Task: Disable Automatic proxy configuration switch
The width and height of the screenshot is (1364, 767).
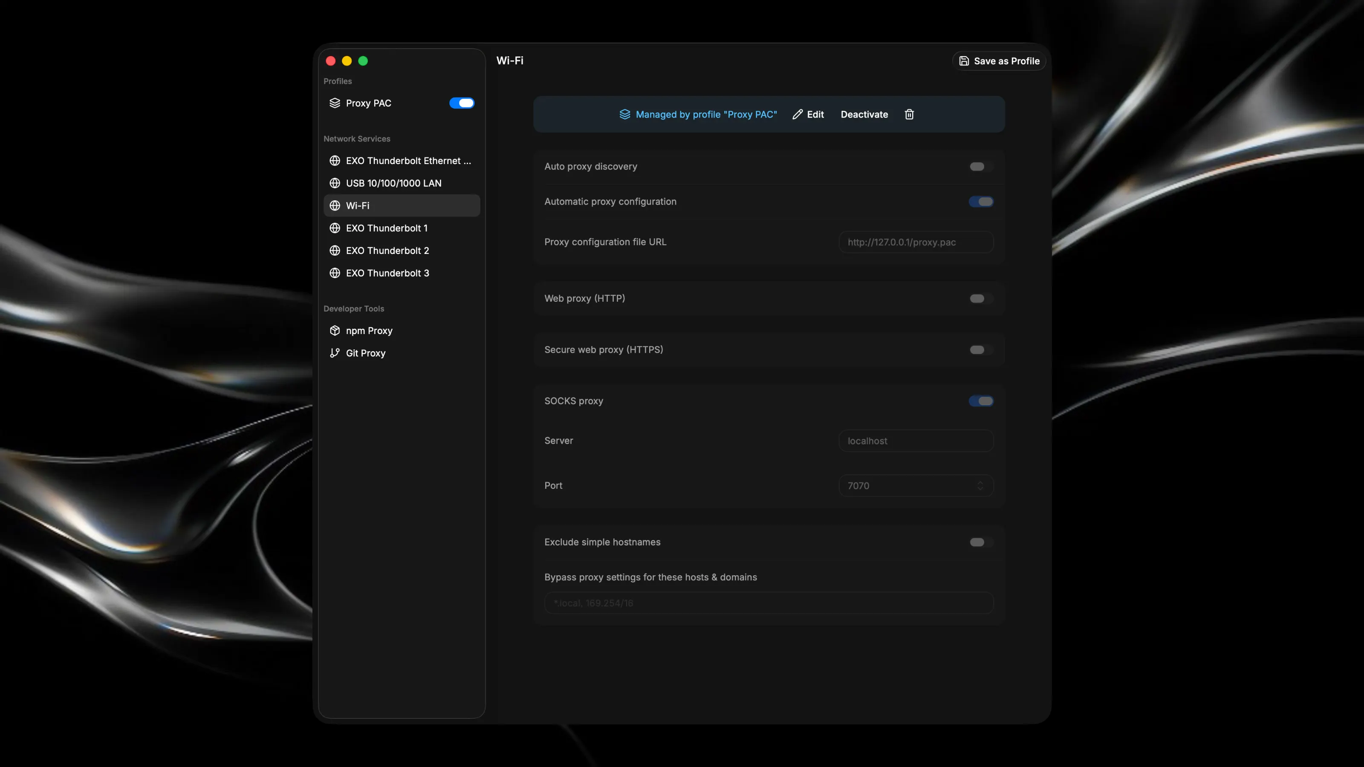Action: (x=981, y=202)
